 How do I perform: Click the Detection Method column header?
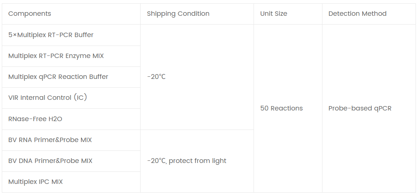coord(357,14)
